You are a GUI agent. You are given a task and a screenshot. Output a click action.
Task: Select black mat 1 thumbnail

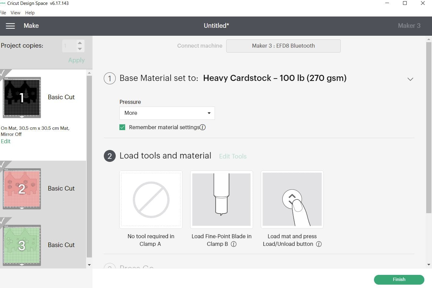click(22, 97)
